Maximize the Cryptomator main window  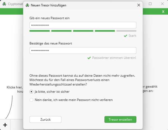point(150,4)
